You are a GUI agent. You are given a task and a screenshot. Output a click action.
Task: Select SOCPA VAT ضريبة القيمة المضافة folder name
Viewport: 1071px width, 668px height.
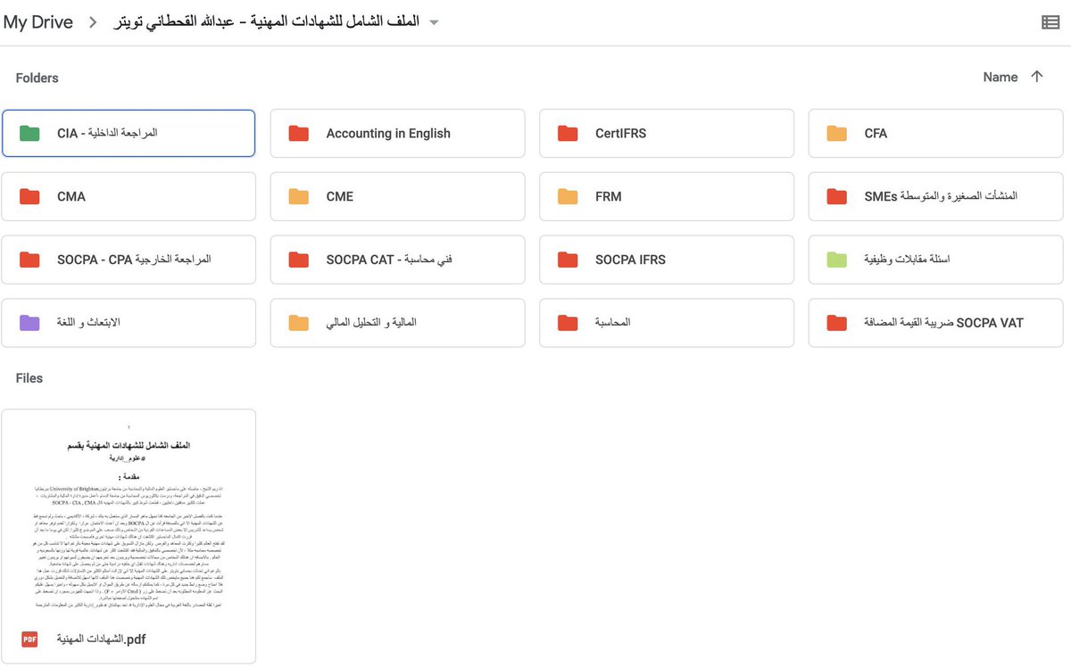[x=943, y=322]
